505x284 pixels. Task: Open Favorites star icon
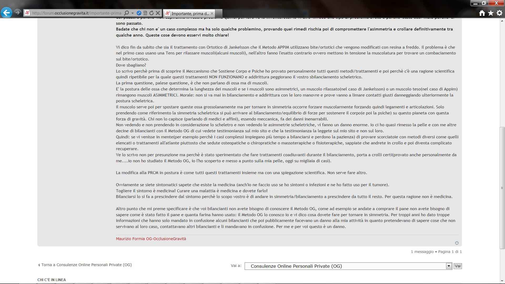coord(491,13)
